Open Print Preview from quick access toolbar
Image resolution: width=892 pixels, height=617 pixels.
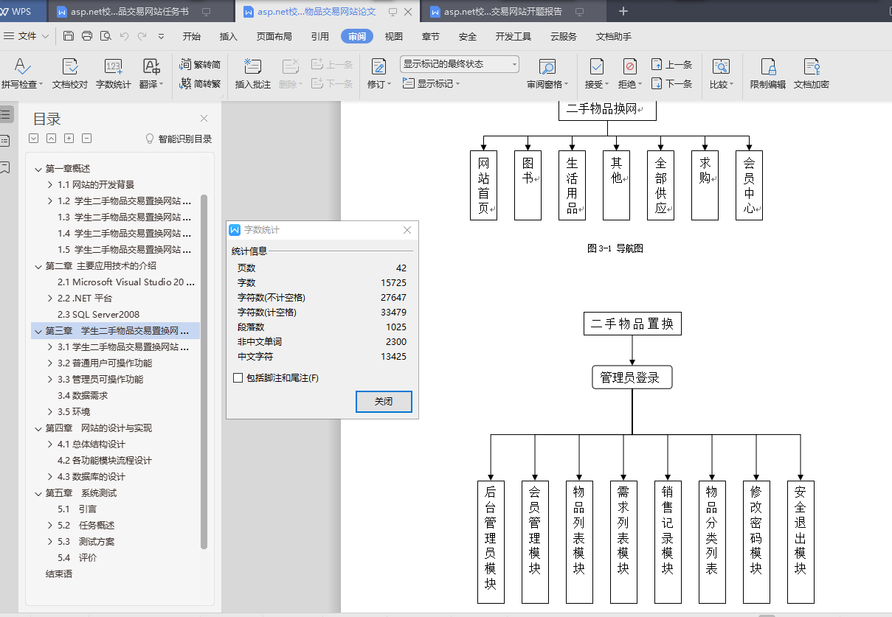pyautogui.click(x=106, y=36)
